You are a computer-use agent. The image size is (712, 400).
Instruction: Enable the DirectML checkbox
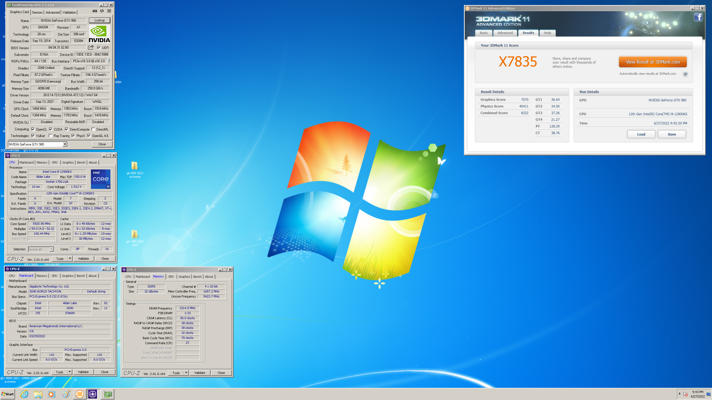click(x=93, y=129)
